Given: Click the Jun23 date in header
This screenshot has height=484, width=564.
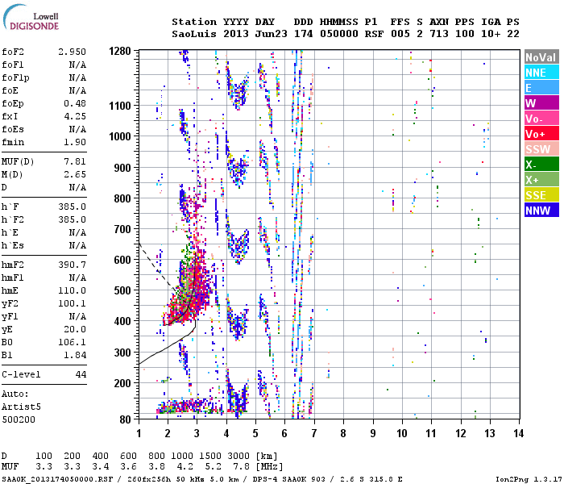Looking at the screenshot, I should point(272,34).
